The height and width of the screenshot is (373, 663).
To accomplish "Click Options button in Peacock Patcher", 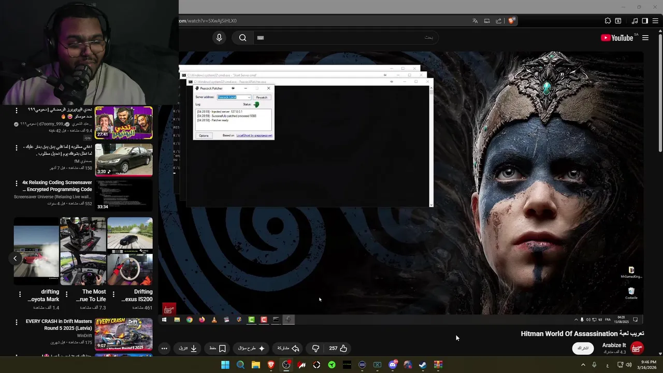I will pyautogui.click(x=204, y=136).
